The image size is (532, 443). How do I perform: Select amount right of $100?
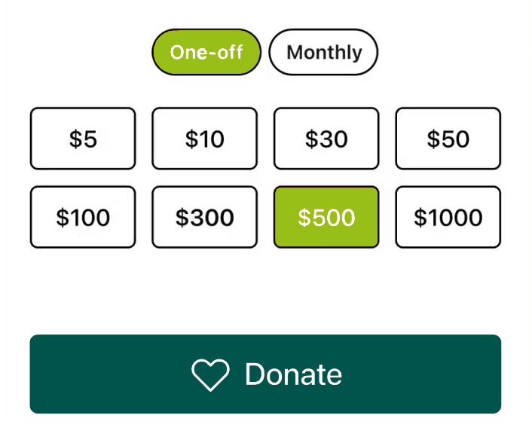204,217
